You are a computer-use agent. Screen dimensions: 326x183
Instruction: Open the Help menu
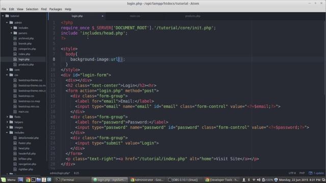tap(68, 9)
